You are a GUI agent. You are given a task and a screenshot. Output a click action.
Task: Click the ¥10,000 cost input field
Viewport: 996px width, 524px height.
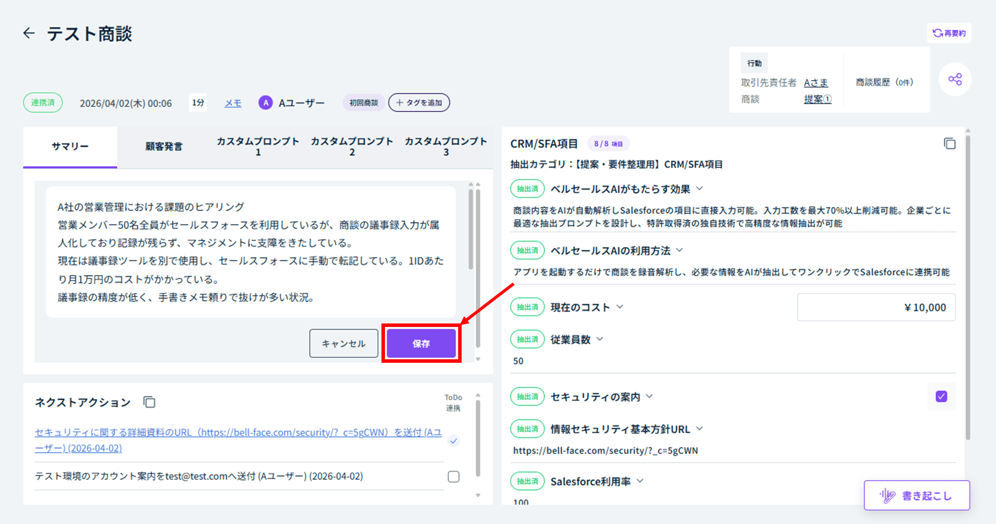click(x=876, y=308)
